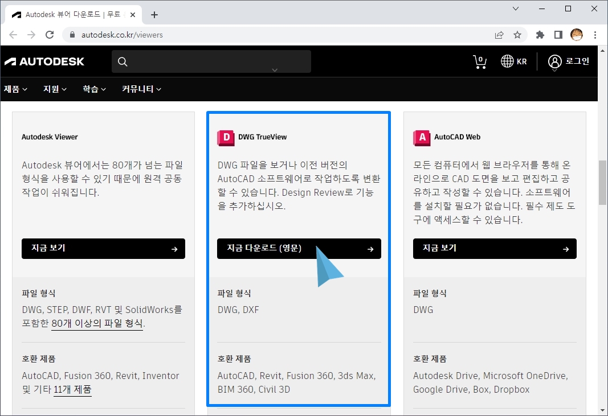
Task: Open the 로그인 account icon
Action: [x=554, y=61]
